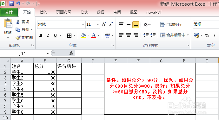Click the 自动换行 Wrap Text button
The width and height of the screenshot is (219, 120).
pyautogui.click(x=171, y=24)
